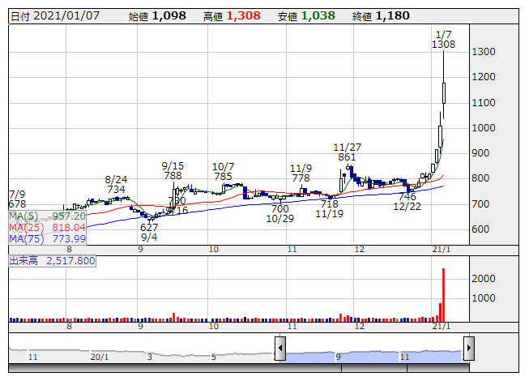529x381 pixels.
Task: Click the left range handle arrow in navigator
Action: [279, 349]
